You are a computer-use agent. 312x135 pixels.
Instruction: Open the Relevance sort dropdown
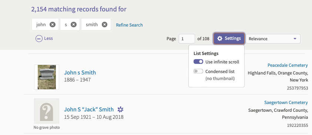tap(273, 39)
